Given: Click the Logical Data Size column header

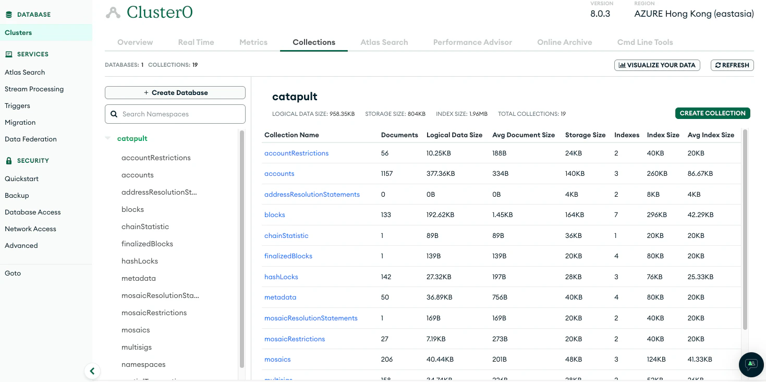Looking at the screenshot, I should pyautogui.click(x=454, y=135).
